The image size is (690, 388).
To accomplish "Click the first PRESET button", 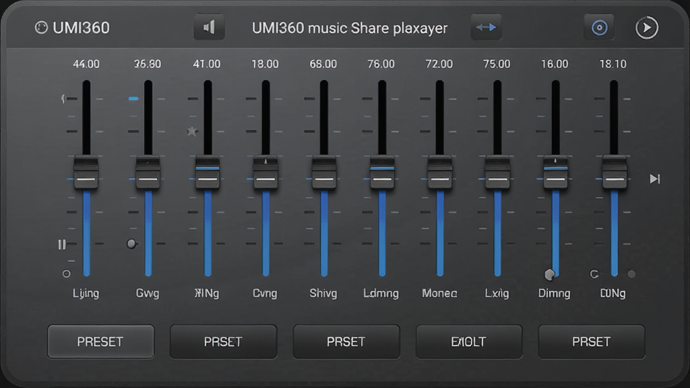I will coord(101,342).
